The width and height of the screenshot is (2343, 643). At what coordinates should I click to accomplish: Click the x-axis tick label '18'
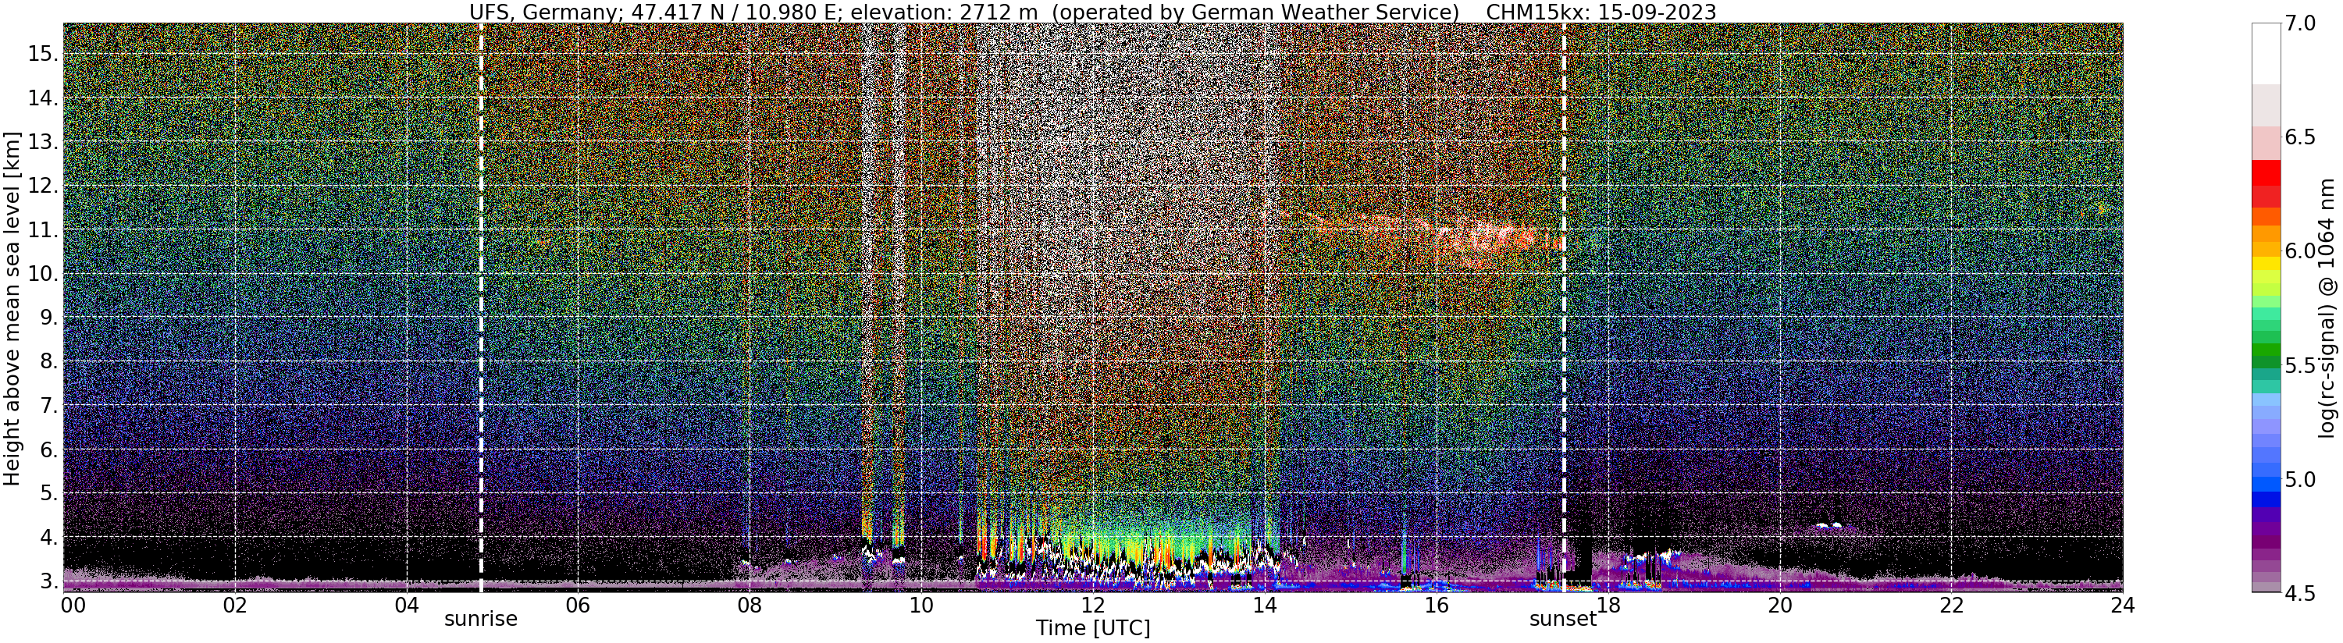coord(1608,605)
